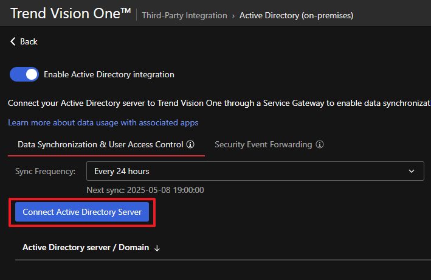Click the Back arrow chevron icon
This screenshot has width=431, height=280.
(13, 42)
